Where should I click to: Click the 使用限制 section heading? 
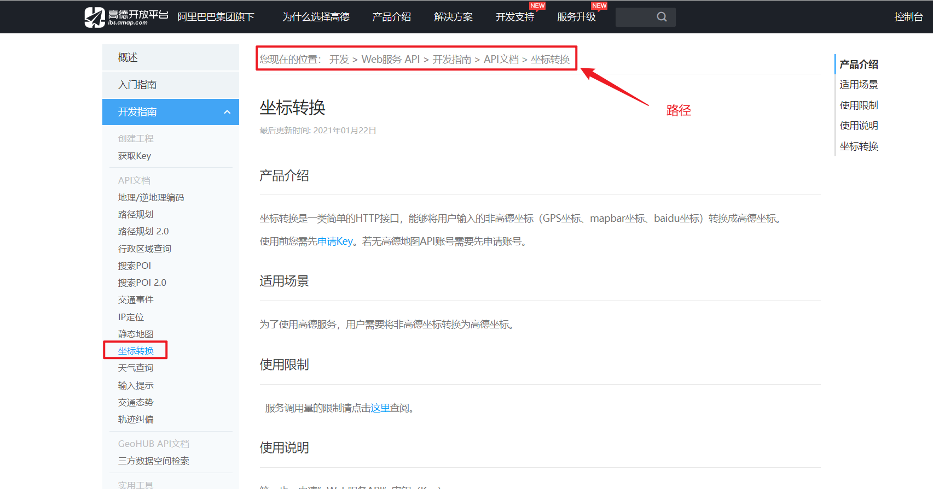click(284, 364)
